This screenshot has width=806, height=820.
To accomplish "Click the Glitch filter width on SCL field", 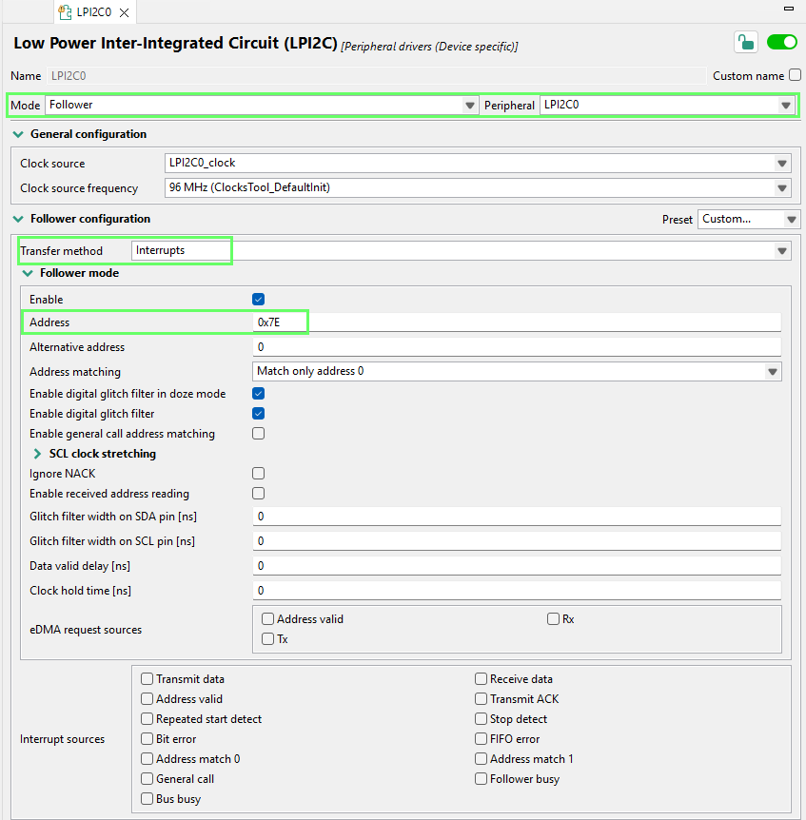I will [517, 540].
